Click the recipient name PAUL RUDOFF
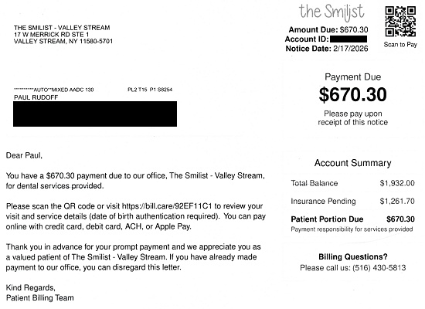The height and width of the screenshot is (309, 425). [x=36, y=97]
